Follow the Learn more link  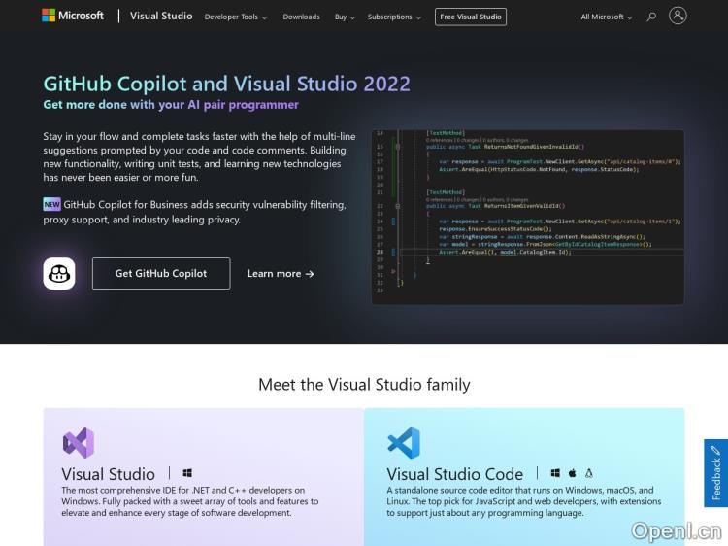tap(281, 274)
